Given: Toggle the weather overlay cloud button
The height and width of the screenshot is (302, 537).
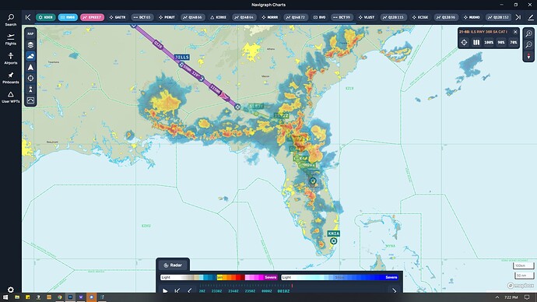Looking at the screenshot, I should (x=30, y=56).
